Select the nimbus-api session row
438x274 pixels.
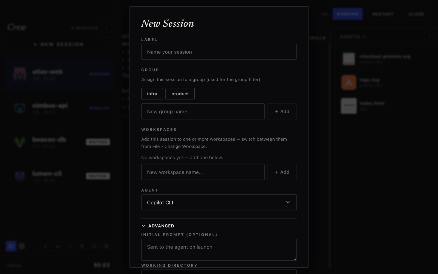point(59,108)
